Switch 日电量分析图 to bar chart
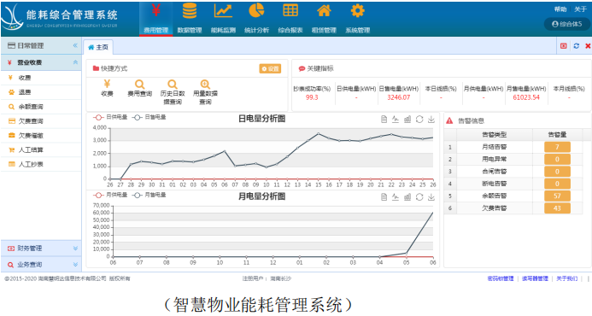592x316 pixels. click(407, 120)
